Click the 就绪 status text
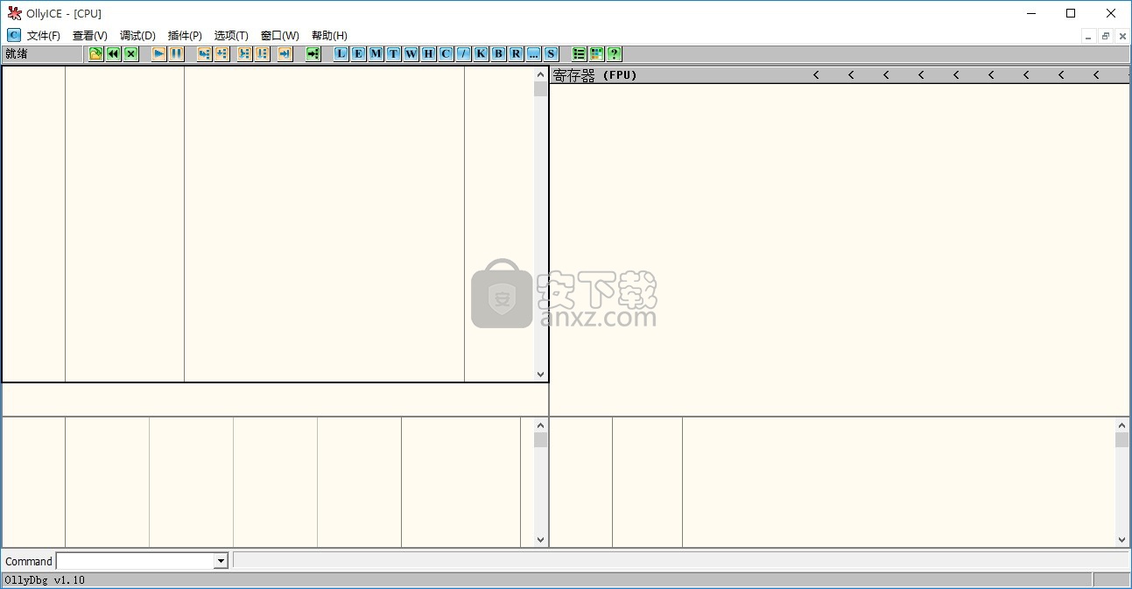Screen dimensions: 1132x589 click(17, 54)
